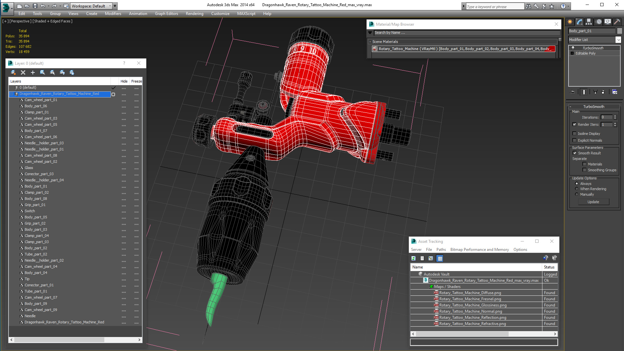Click Remove Modifier trash icon
This screenshot has height=351, width=624.
[603, 92]
